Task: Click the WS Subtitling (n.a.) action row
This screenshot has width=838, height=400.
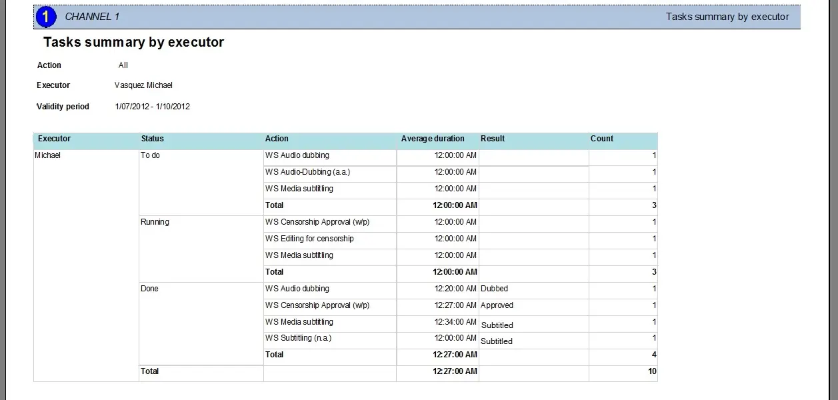Action: [x=298, y=338]
